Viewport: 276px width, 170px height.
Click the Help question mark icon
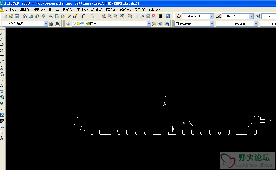[168, 16]
